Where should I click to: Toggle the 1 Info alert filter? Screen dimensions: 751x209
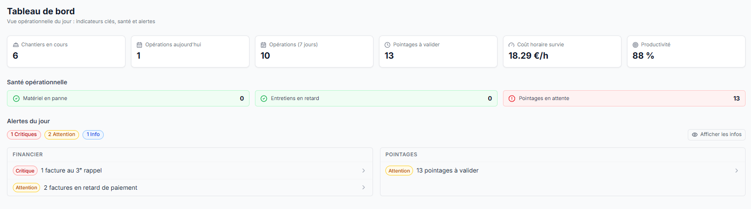[93, 134]
